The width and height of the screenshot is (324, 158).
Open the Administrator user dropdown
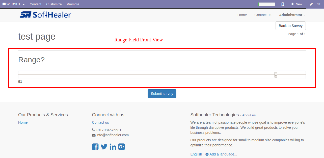(292, 15)
